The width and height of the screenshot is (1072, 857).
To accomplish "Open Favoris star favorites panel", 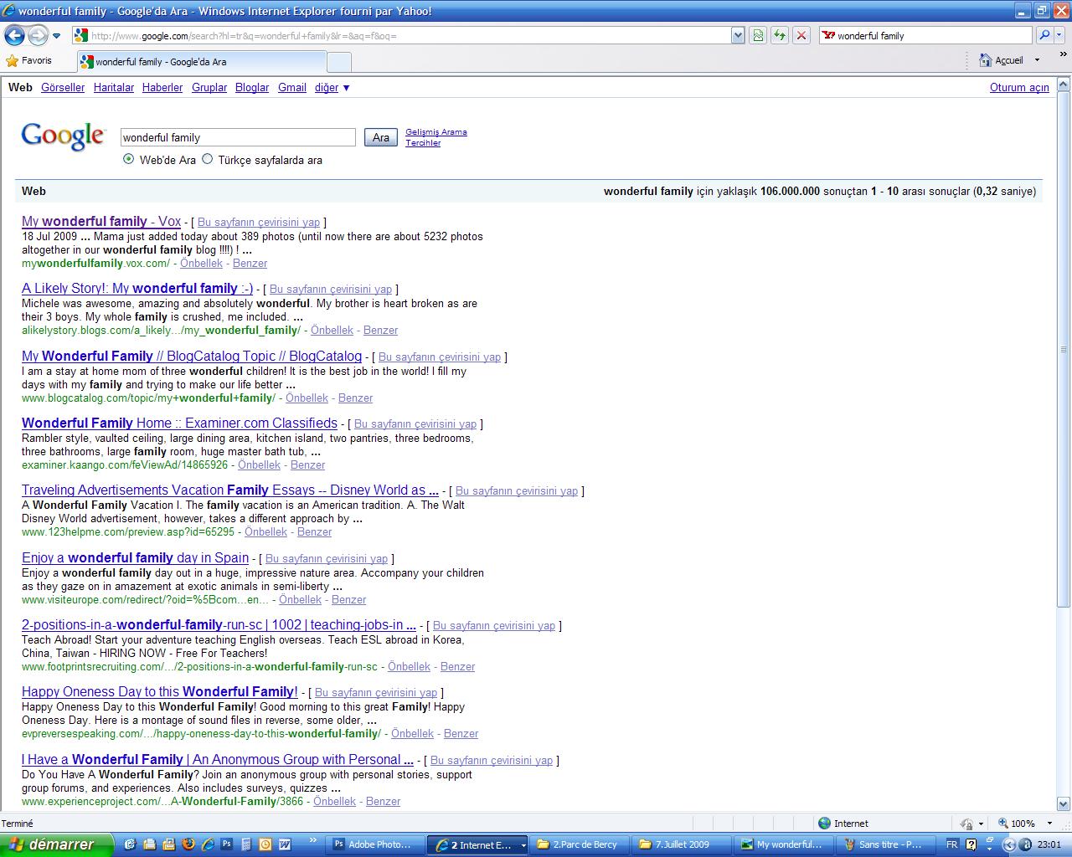I will [x=28, y=60].
